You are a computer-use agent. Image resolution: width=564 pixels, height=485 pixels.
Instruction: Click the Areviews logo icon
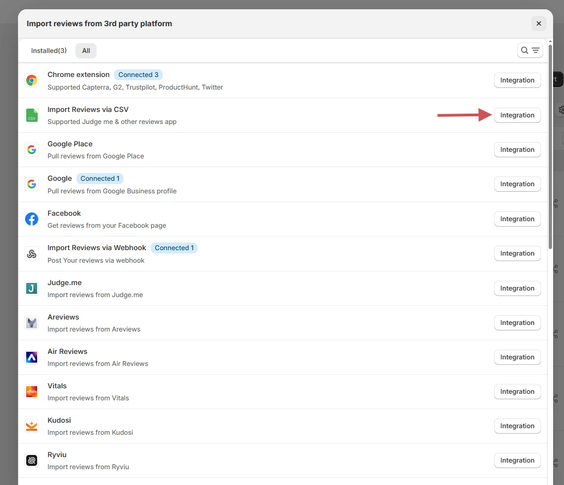[32, 323]
